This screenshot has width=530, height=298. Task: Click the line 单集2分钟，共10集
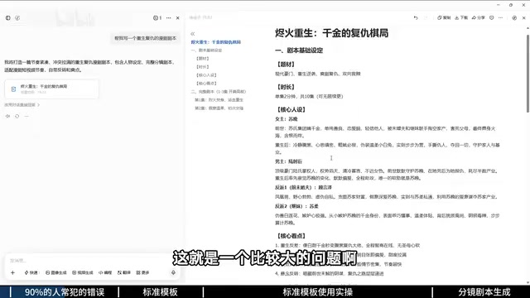309,97
